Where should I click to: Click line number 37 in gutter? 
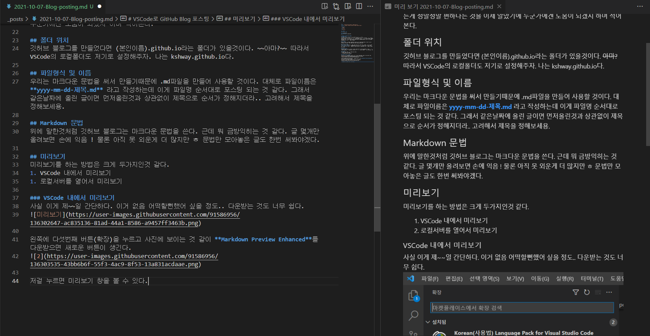[15, 198]
